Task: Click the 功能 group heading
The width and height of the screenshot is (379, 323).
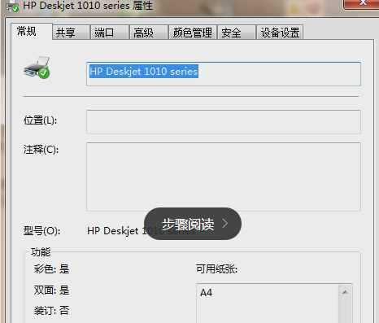Action: click(41, 252)
